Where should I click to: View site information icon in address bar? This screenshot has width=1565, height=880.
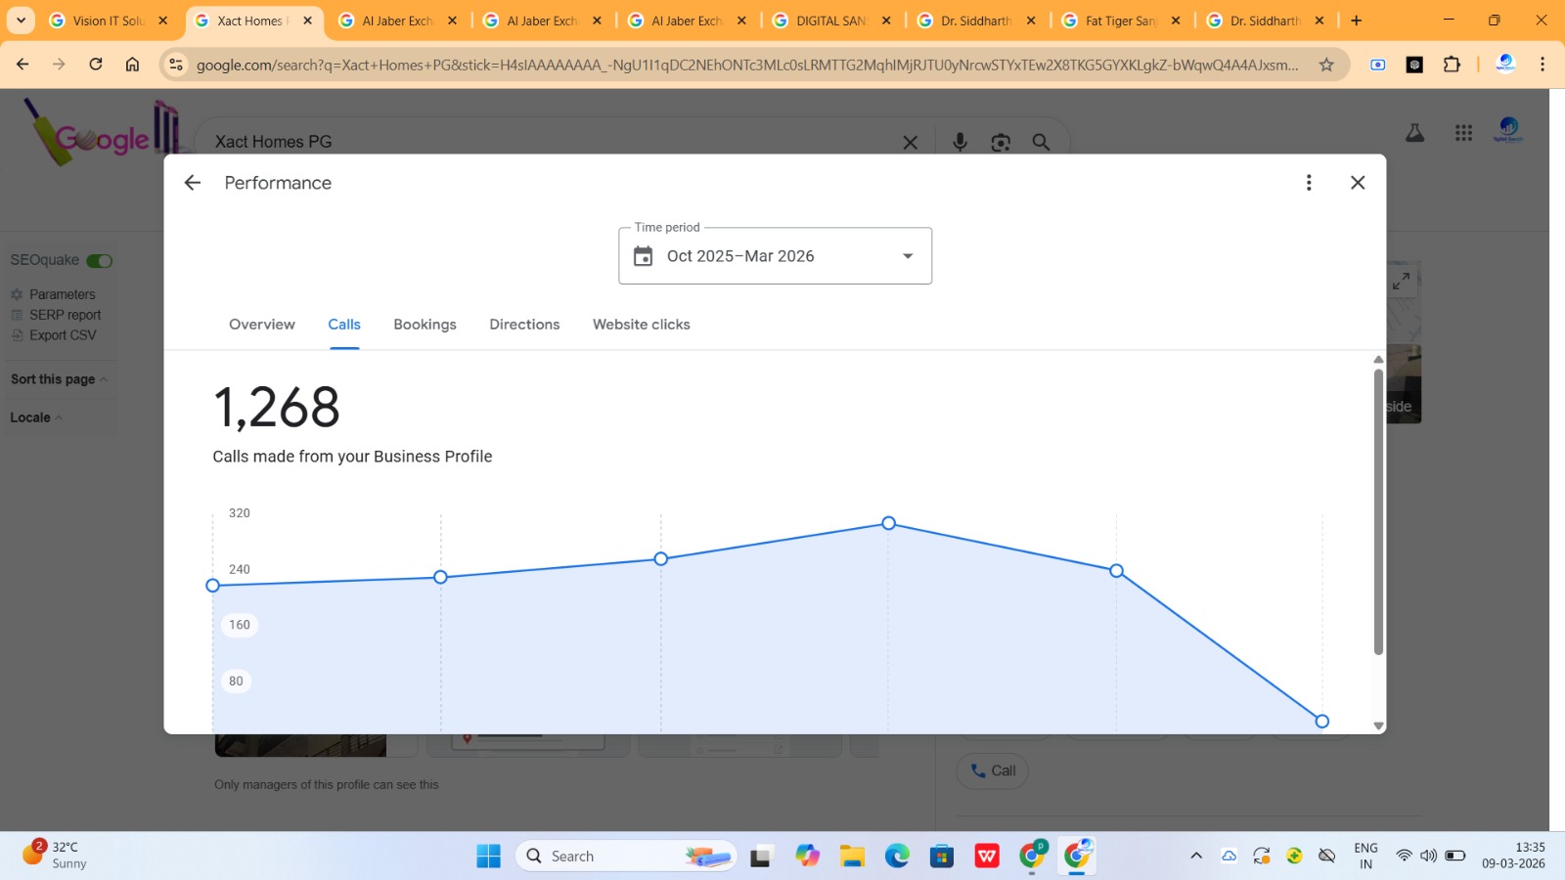(x=176, y=65)
